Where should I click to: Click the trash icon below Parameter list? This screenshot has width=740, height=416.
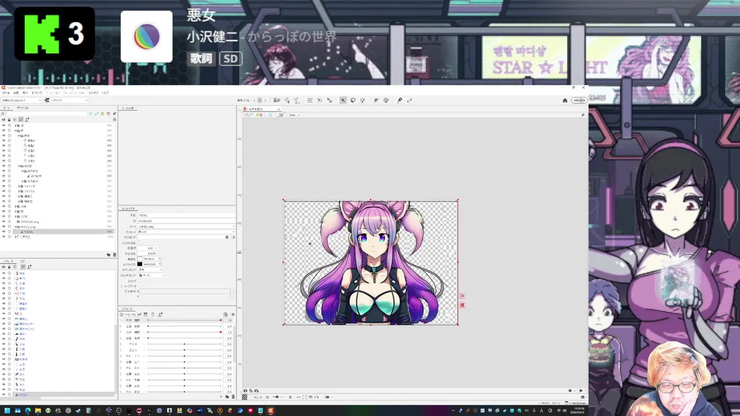(x=233, y=396)
